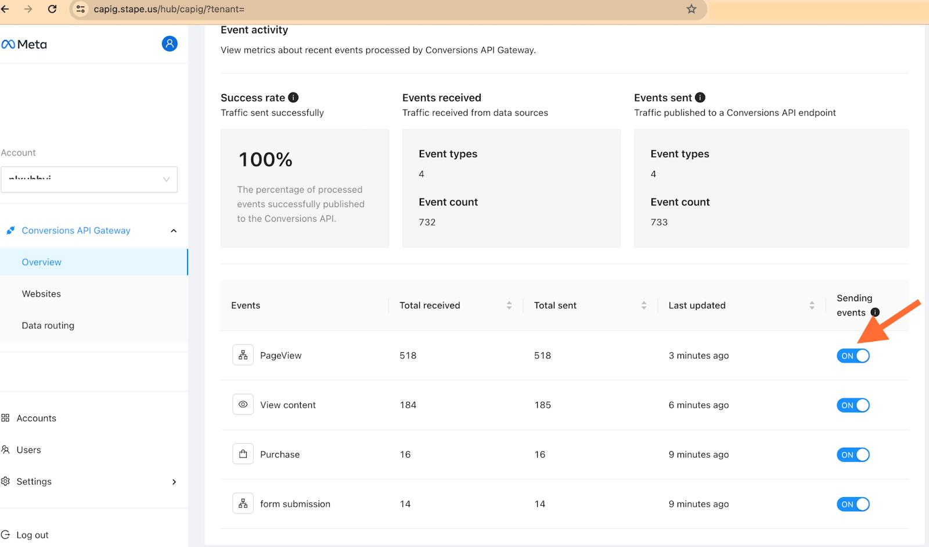This screenshot has width=929, height=547.
Task: Expand the Settings submenu arrow
Action: pos(174,481)
